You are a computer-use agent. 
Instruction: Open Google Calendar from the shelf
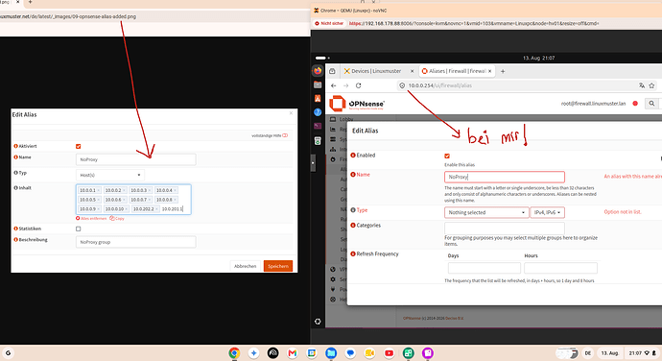(x=312, y=353)
